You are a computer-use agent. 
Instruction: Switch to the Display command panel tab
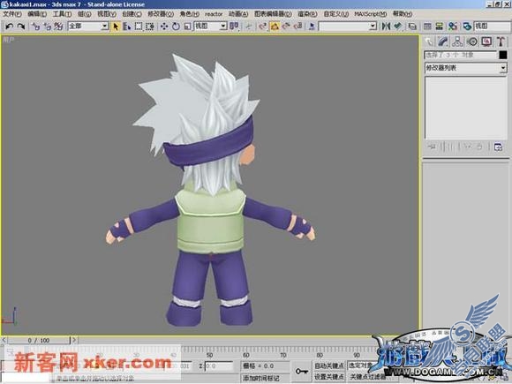(486, 41)
